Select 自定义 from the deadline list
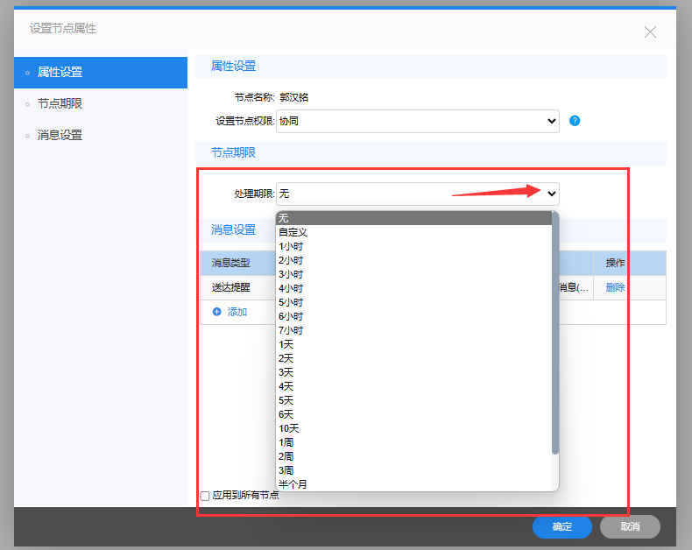This screenshot has height=550, width=692. point(293,232)
